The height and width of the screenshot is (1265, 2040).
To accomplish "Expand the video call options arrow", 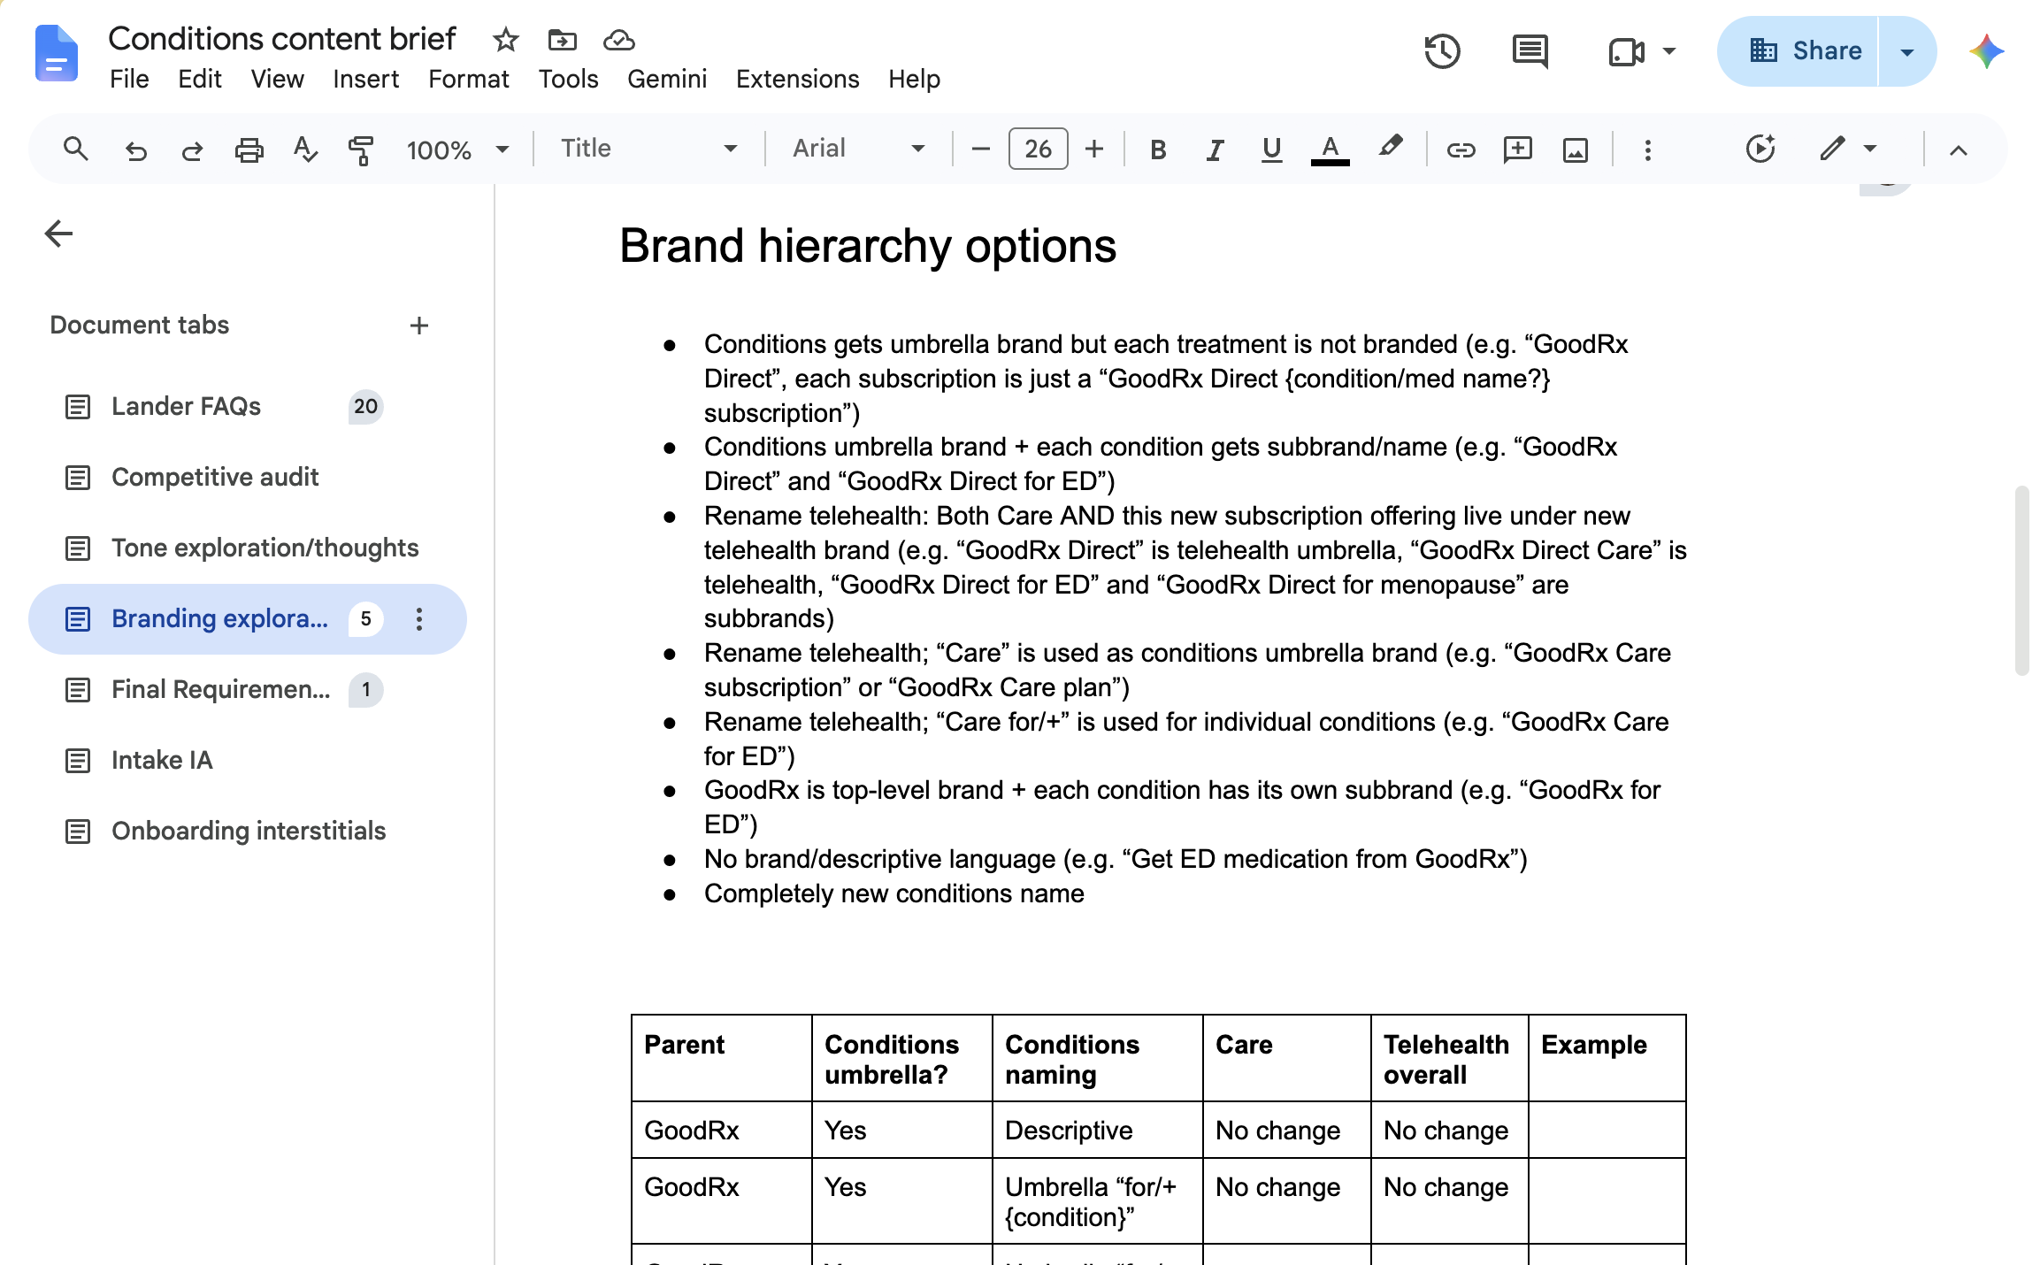I will point(1669,51).
